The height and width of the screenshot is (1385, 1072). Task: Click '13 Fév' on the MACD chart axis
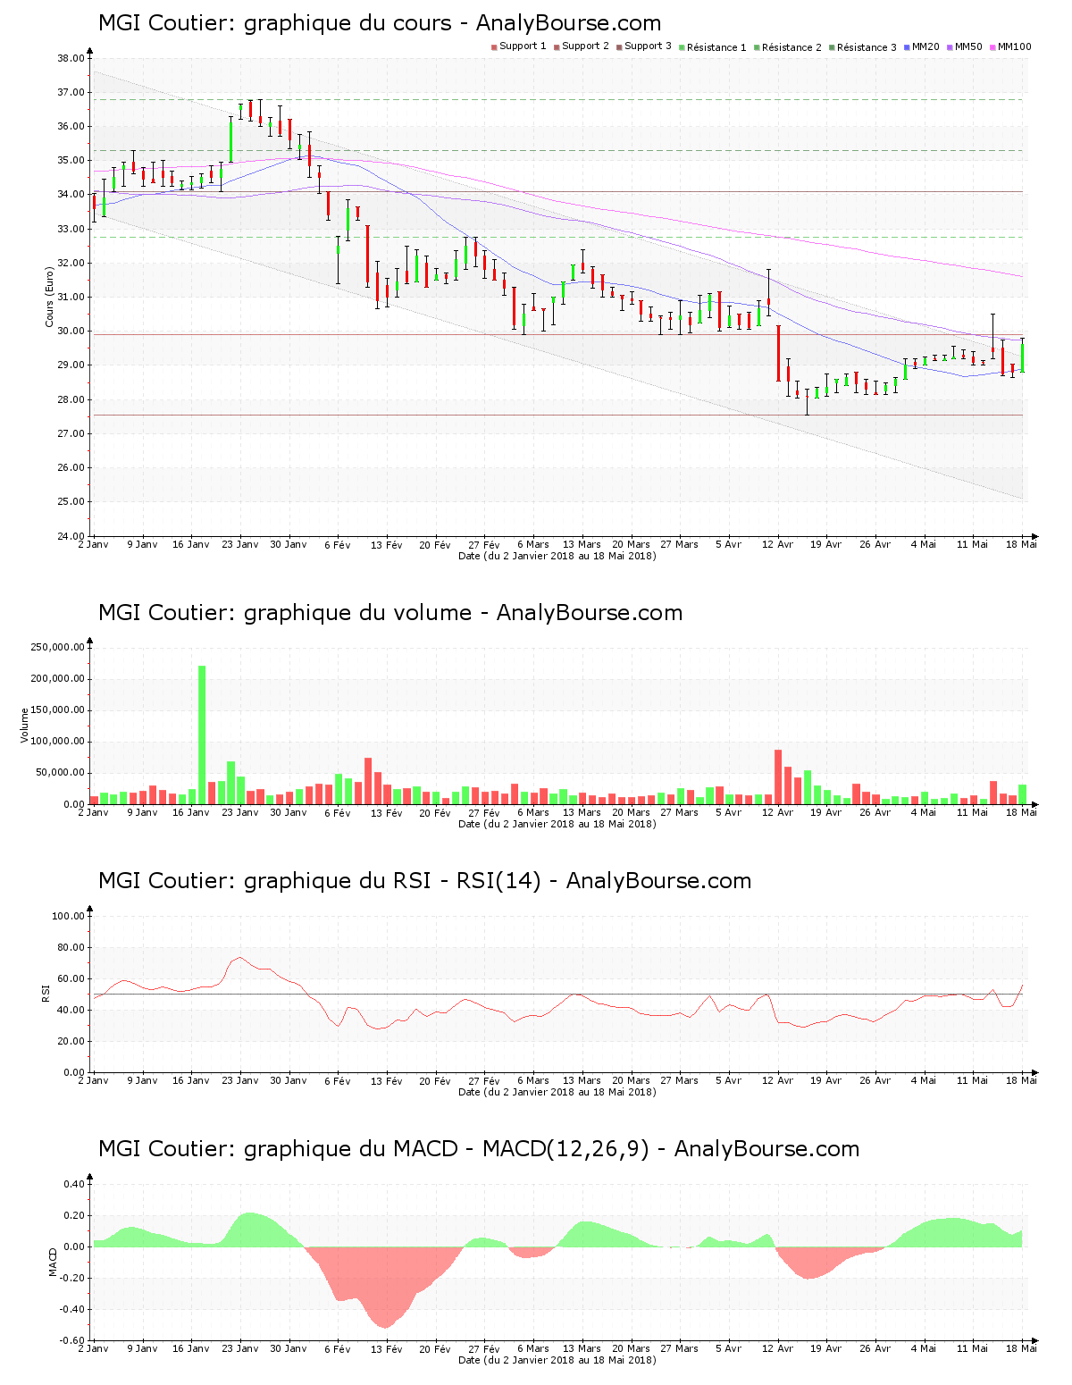[x=387, y=1349]
